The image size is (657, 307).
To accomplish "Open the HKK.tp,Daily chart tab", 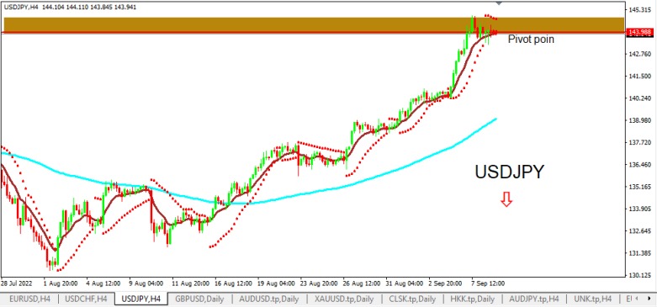I will (472, 299).
